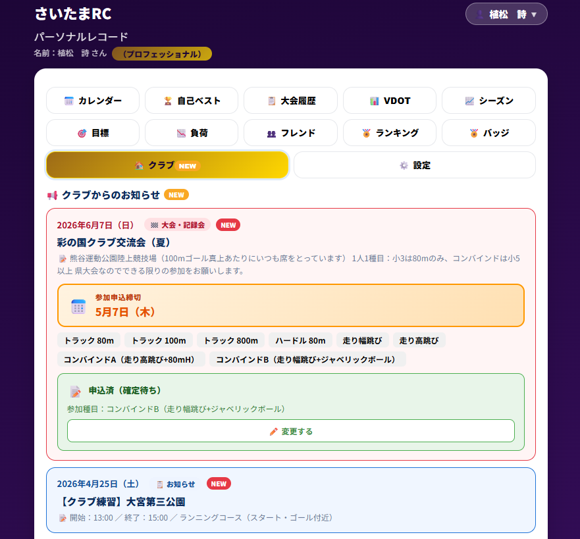Click the red NEW badge beside お知らせ
580x539 pixels.
pos(219,484)
